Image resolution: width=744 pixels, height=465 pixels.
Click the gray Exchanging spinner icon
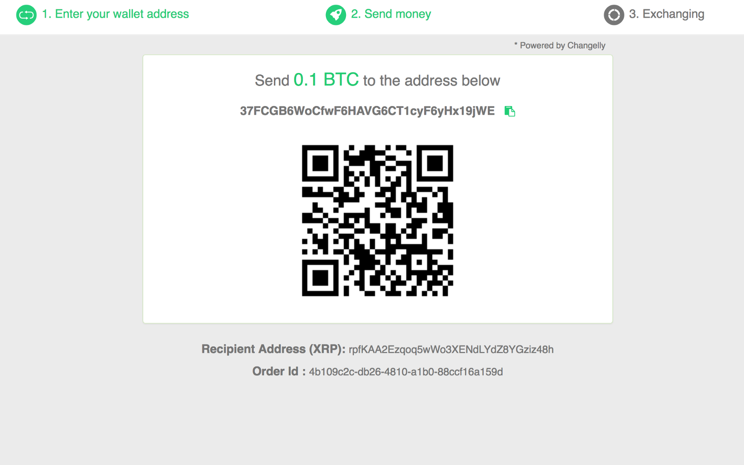[x=614, y=15]
